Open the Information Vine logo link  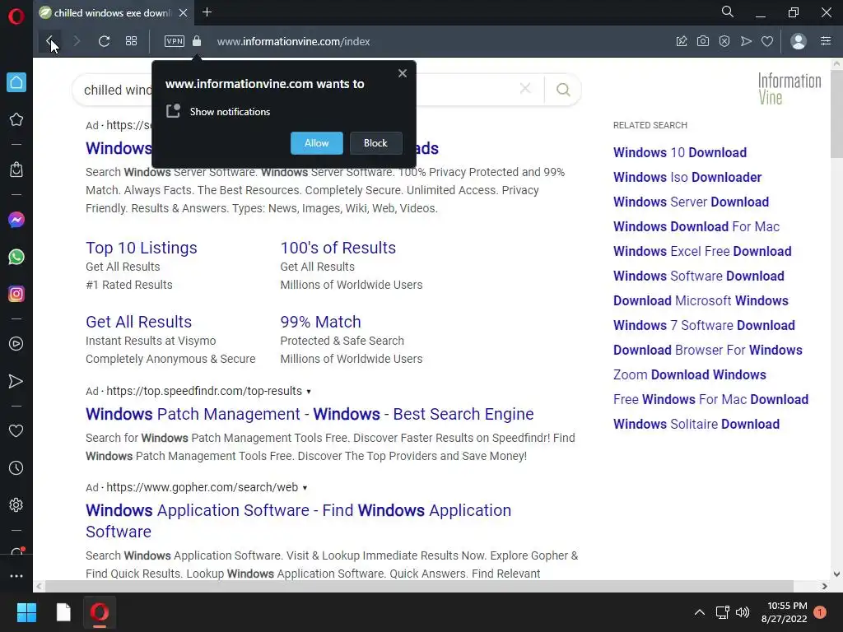(789, 89)
